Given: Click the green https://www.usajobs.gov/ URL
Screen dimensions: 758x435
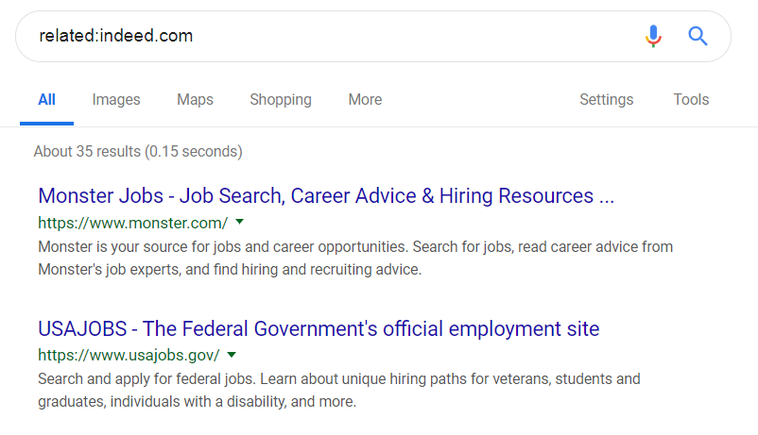Looking at the screenshot, I should (129, 356).
